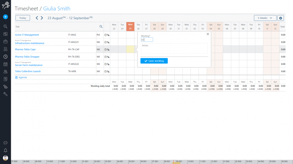293x164 pixels.
Task: Click the Today button
Action: pyautogui.click(x=23, y=18)
